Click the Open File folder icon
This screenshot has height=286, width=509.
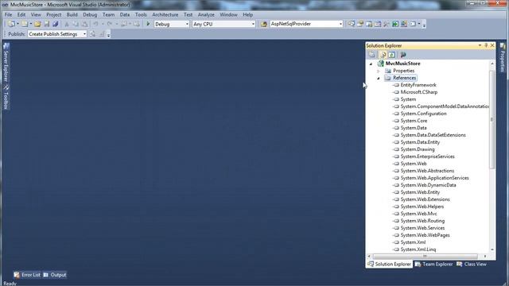[x=37, y=24]
